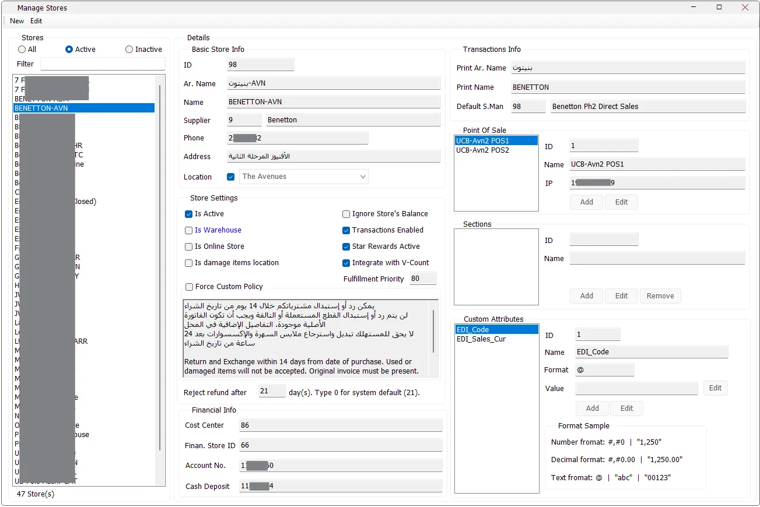
Task: Select EDI_Code in Custom Attributes list
Action: pos(496,330)
